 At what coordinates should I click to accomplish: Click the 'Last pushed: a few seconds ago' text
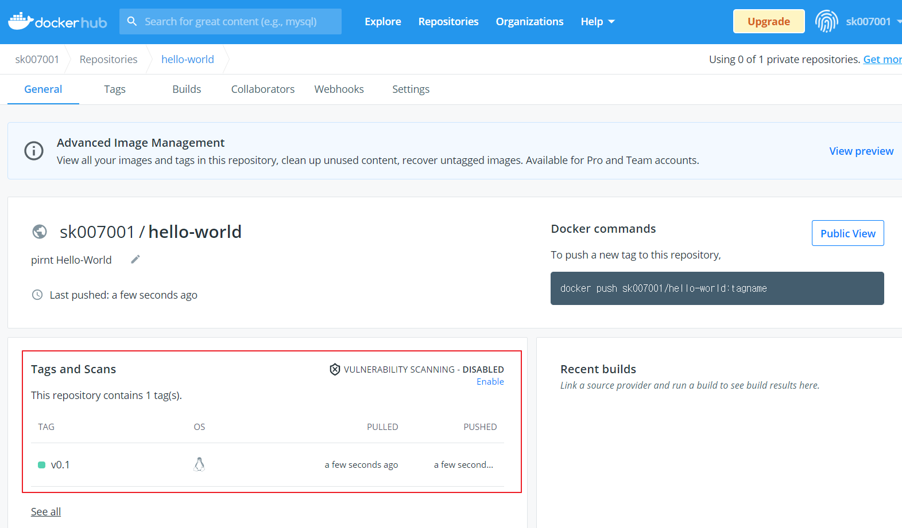coord(123,295)
